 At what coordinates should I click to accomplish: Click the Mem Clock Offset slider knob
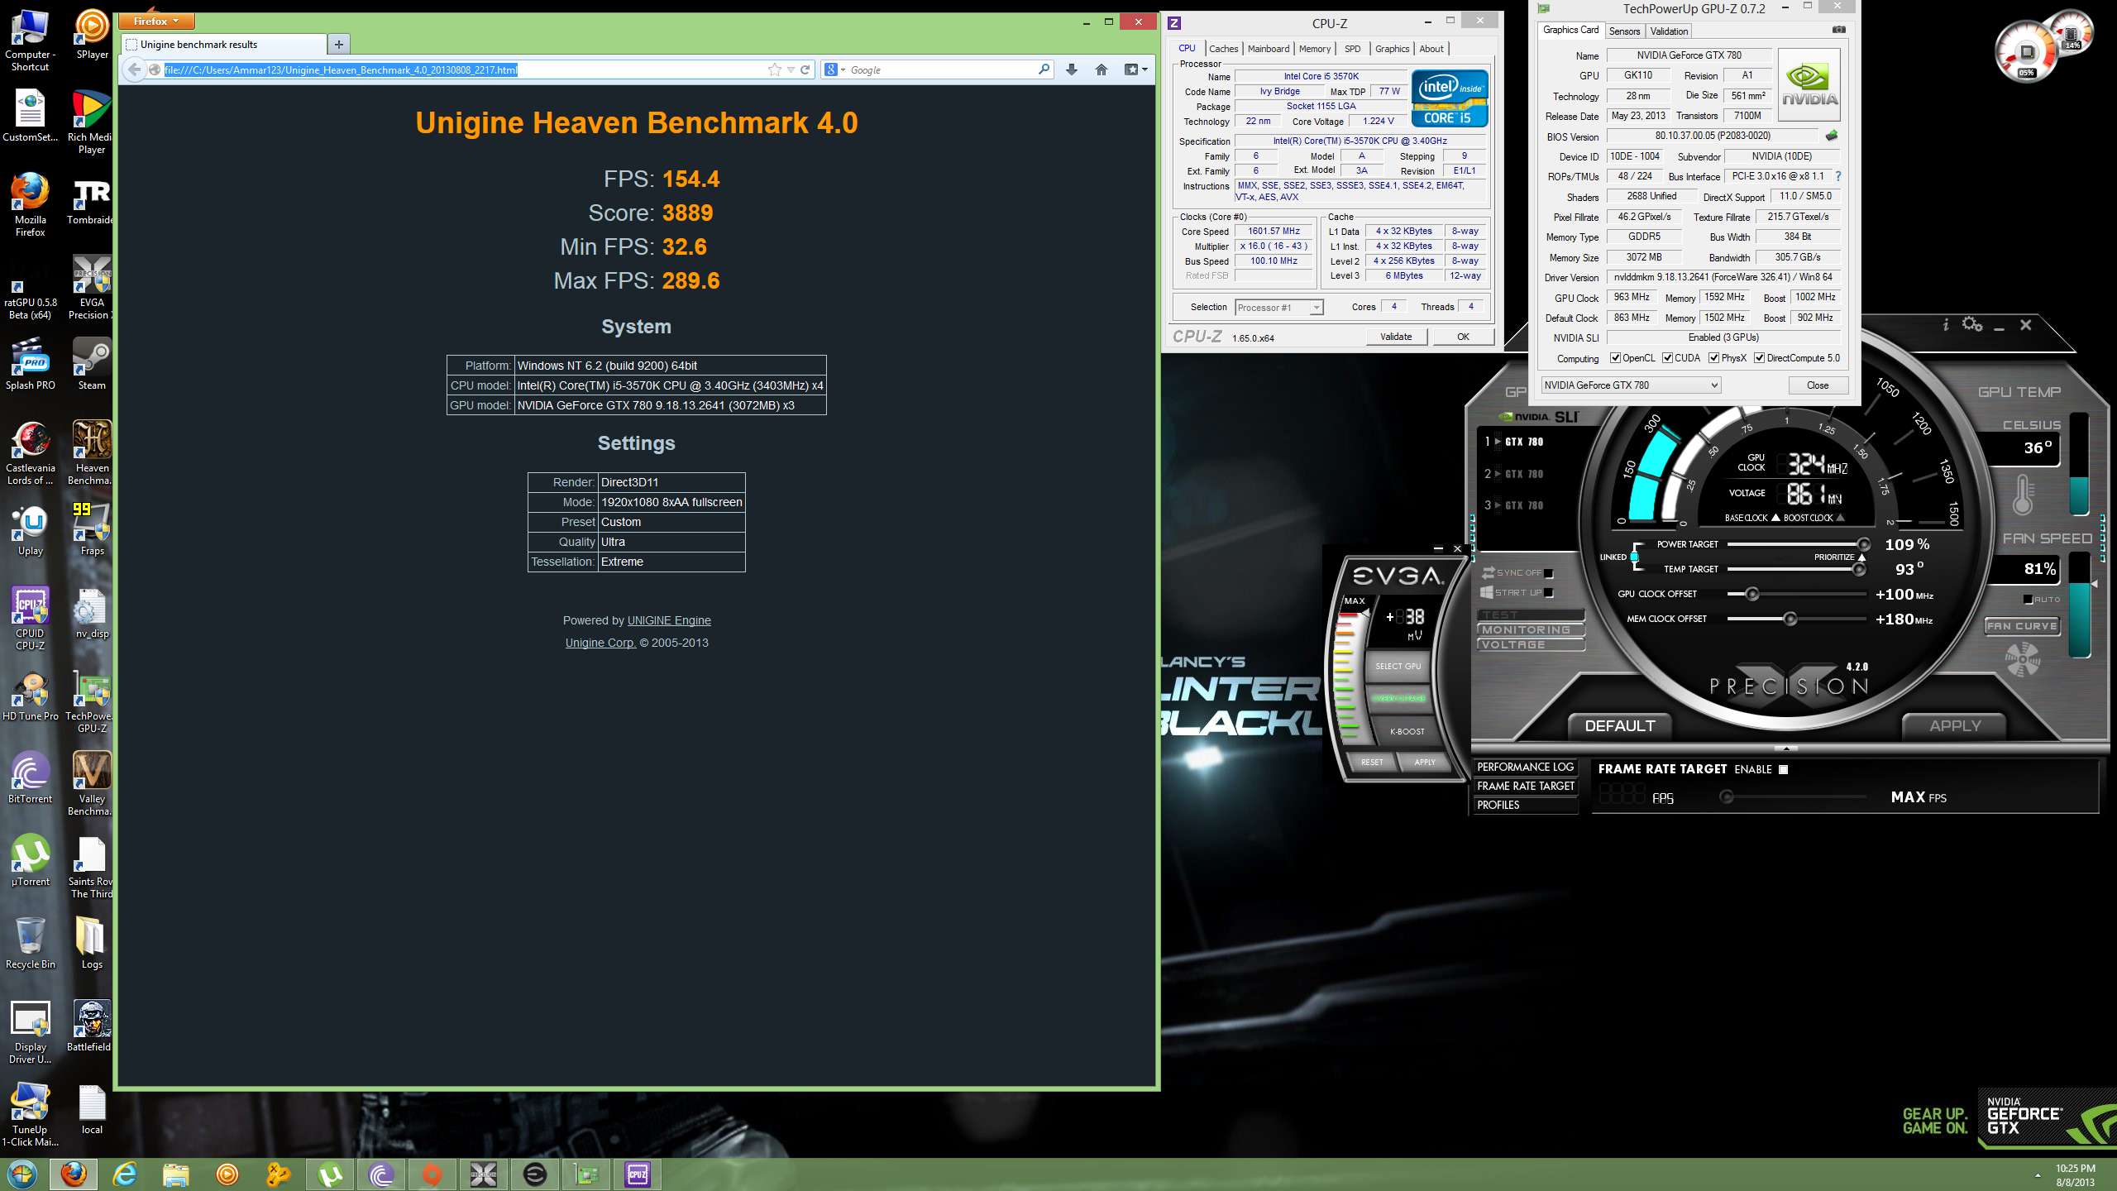point(1790,619)
